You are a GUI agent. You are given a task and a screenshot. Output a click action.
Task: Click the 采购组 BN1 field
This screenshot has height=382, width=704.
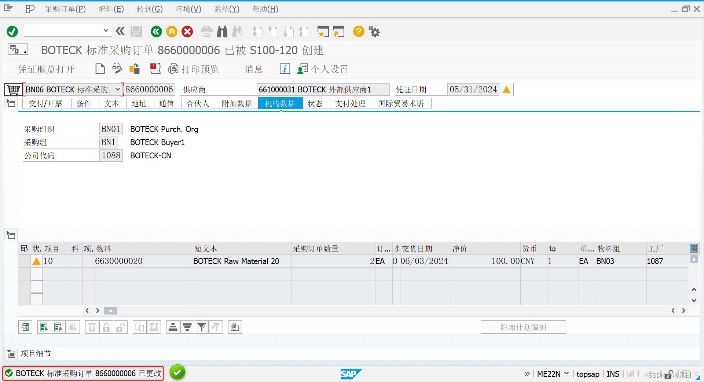coord(109,142)
